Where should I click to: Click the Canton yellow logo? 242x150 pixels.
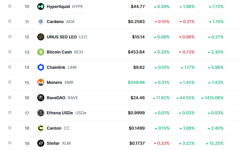click(41, 128)
